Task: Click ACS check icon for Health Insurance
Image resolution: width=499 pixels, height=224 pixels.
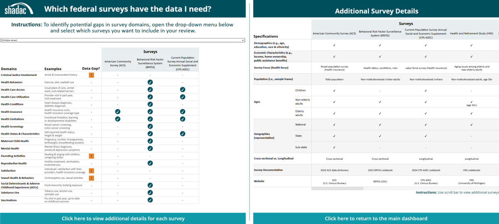Action: tap(118, 112)
